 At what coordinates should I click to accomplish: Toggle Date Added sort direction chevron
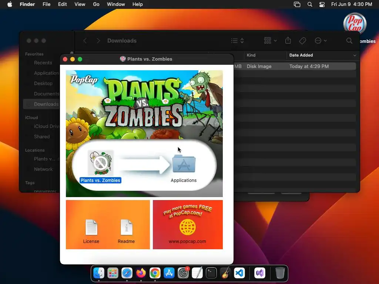(355, 55)
